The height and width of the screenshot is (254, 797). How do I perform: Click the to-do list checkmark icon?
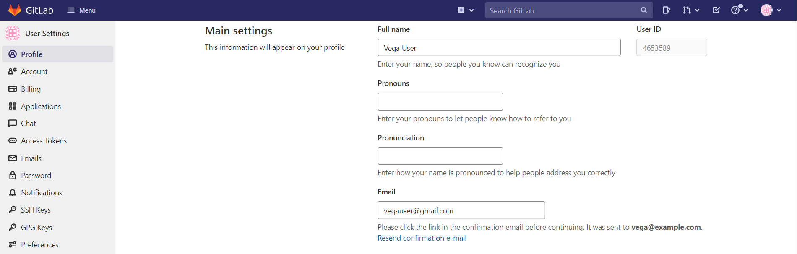[716, 10]
